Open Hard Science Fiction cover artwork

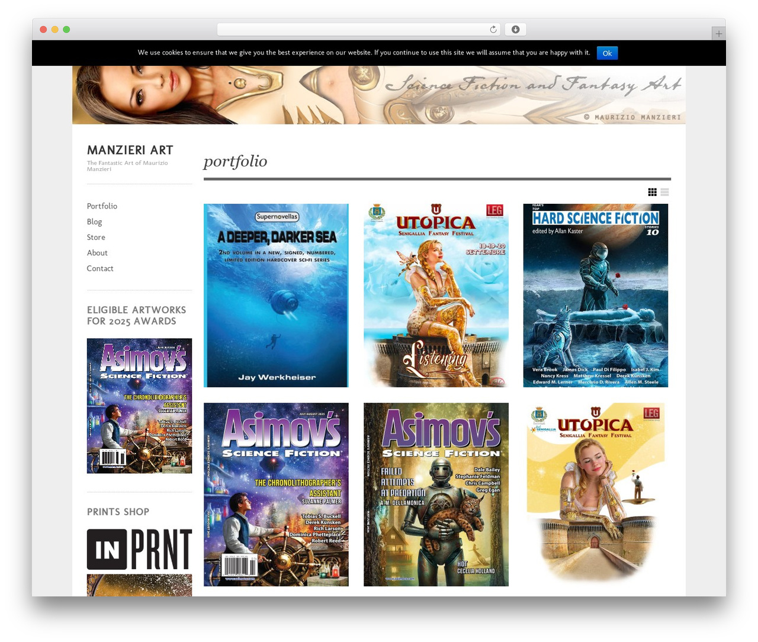tap(596, 296)
